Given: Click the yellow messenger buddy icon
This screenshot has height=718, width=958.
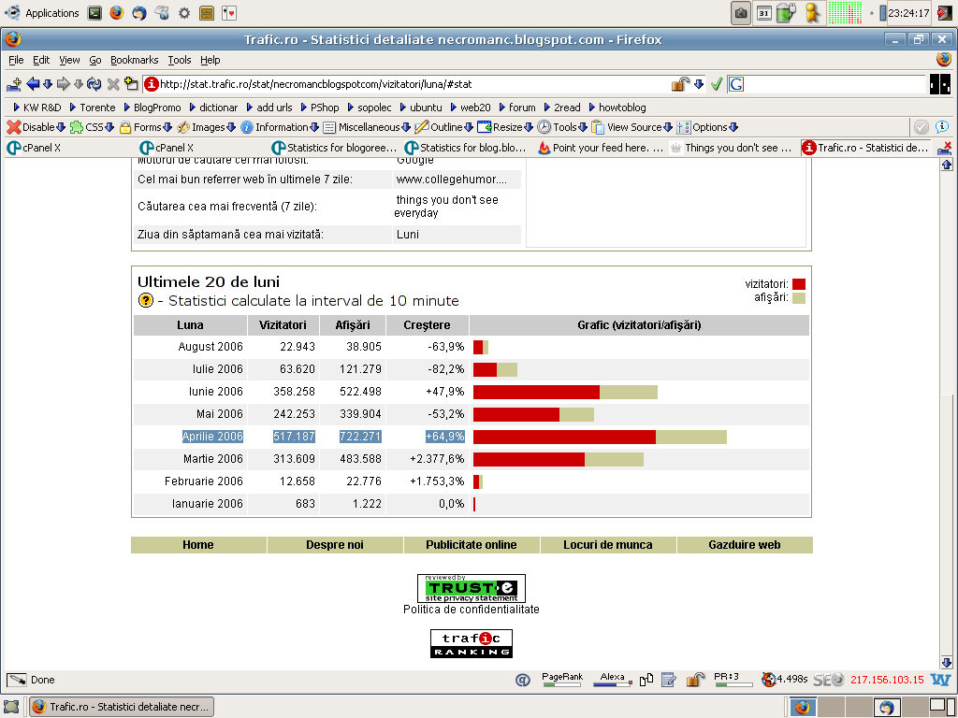Looking at the screenshot, I should click(812, 13).
